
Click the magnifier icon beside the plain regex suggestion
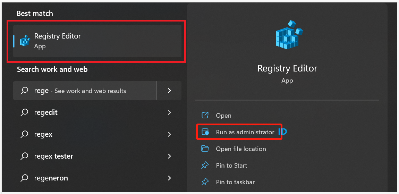pos(24,134)
